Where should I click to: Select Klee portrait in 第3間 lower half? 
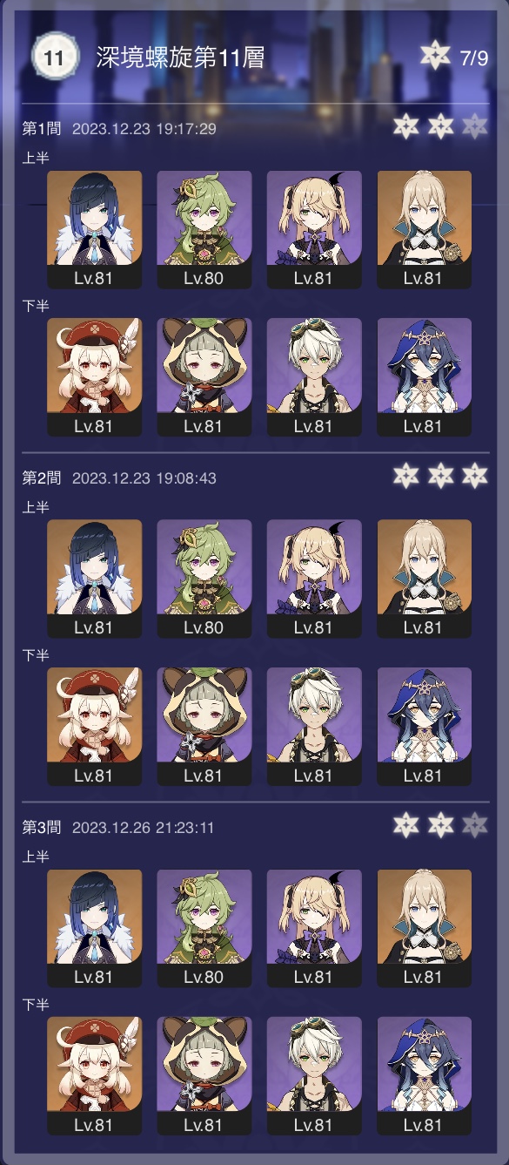coord(94,1075)
